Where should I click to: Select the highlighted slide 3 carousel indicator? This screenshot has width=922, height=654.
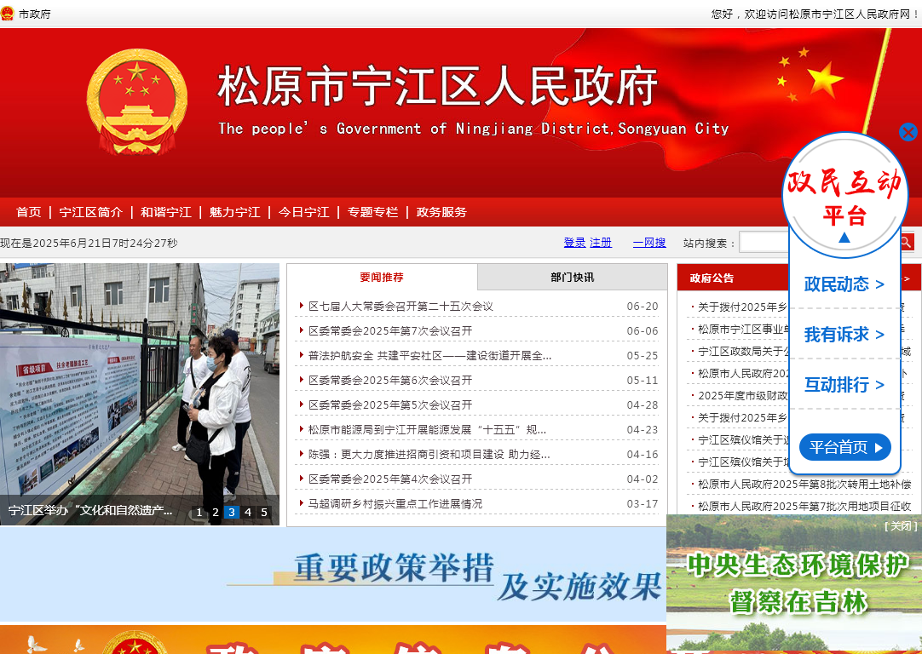(232, 513)
